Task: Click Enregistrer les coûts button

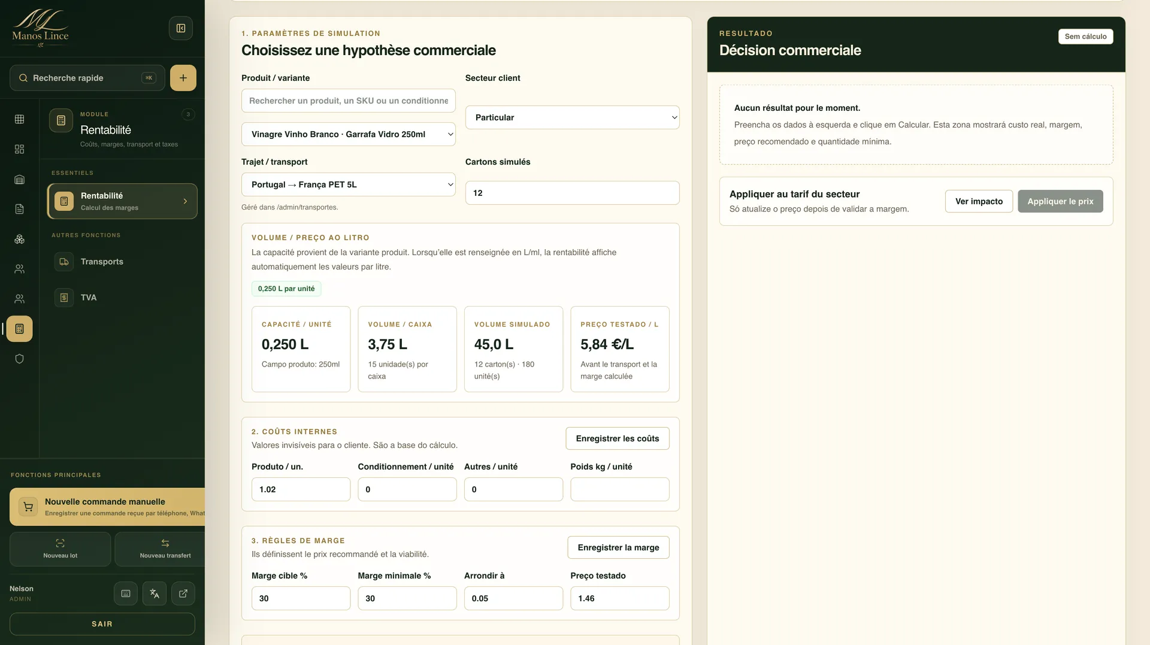Action: [x=618, y=438]
